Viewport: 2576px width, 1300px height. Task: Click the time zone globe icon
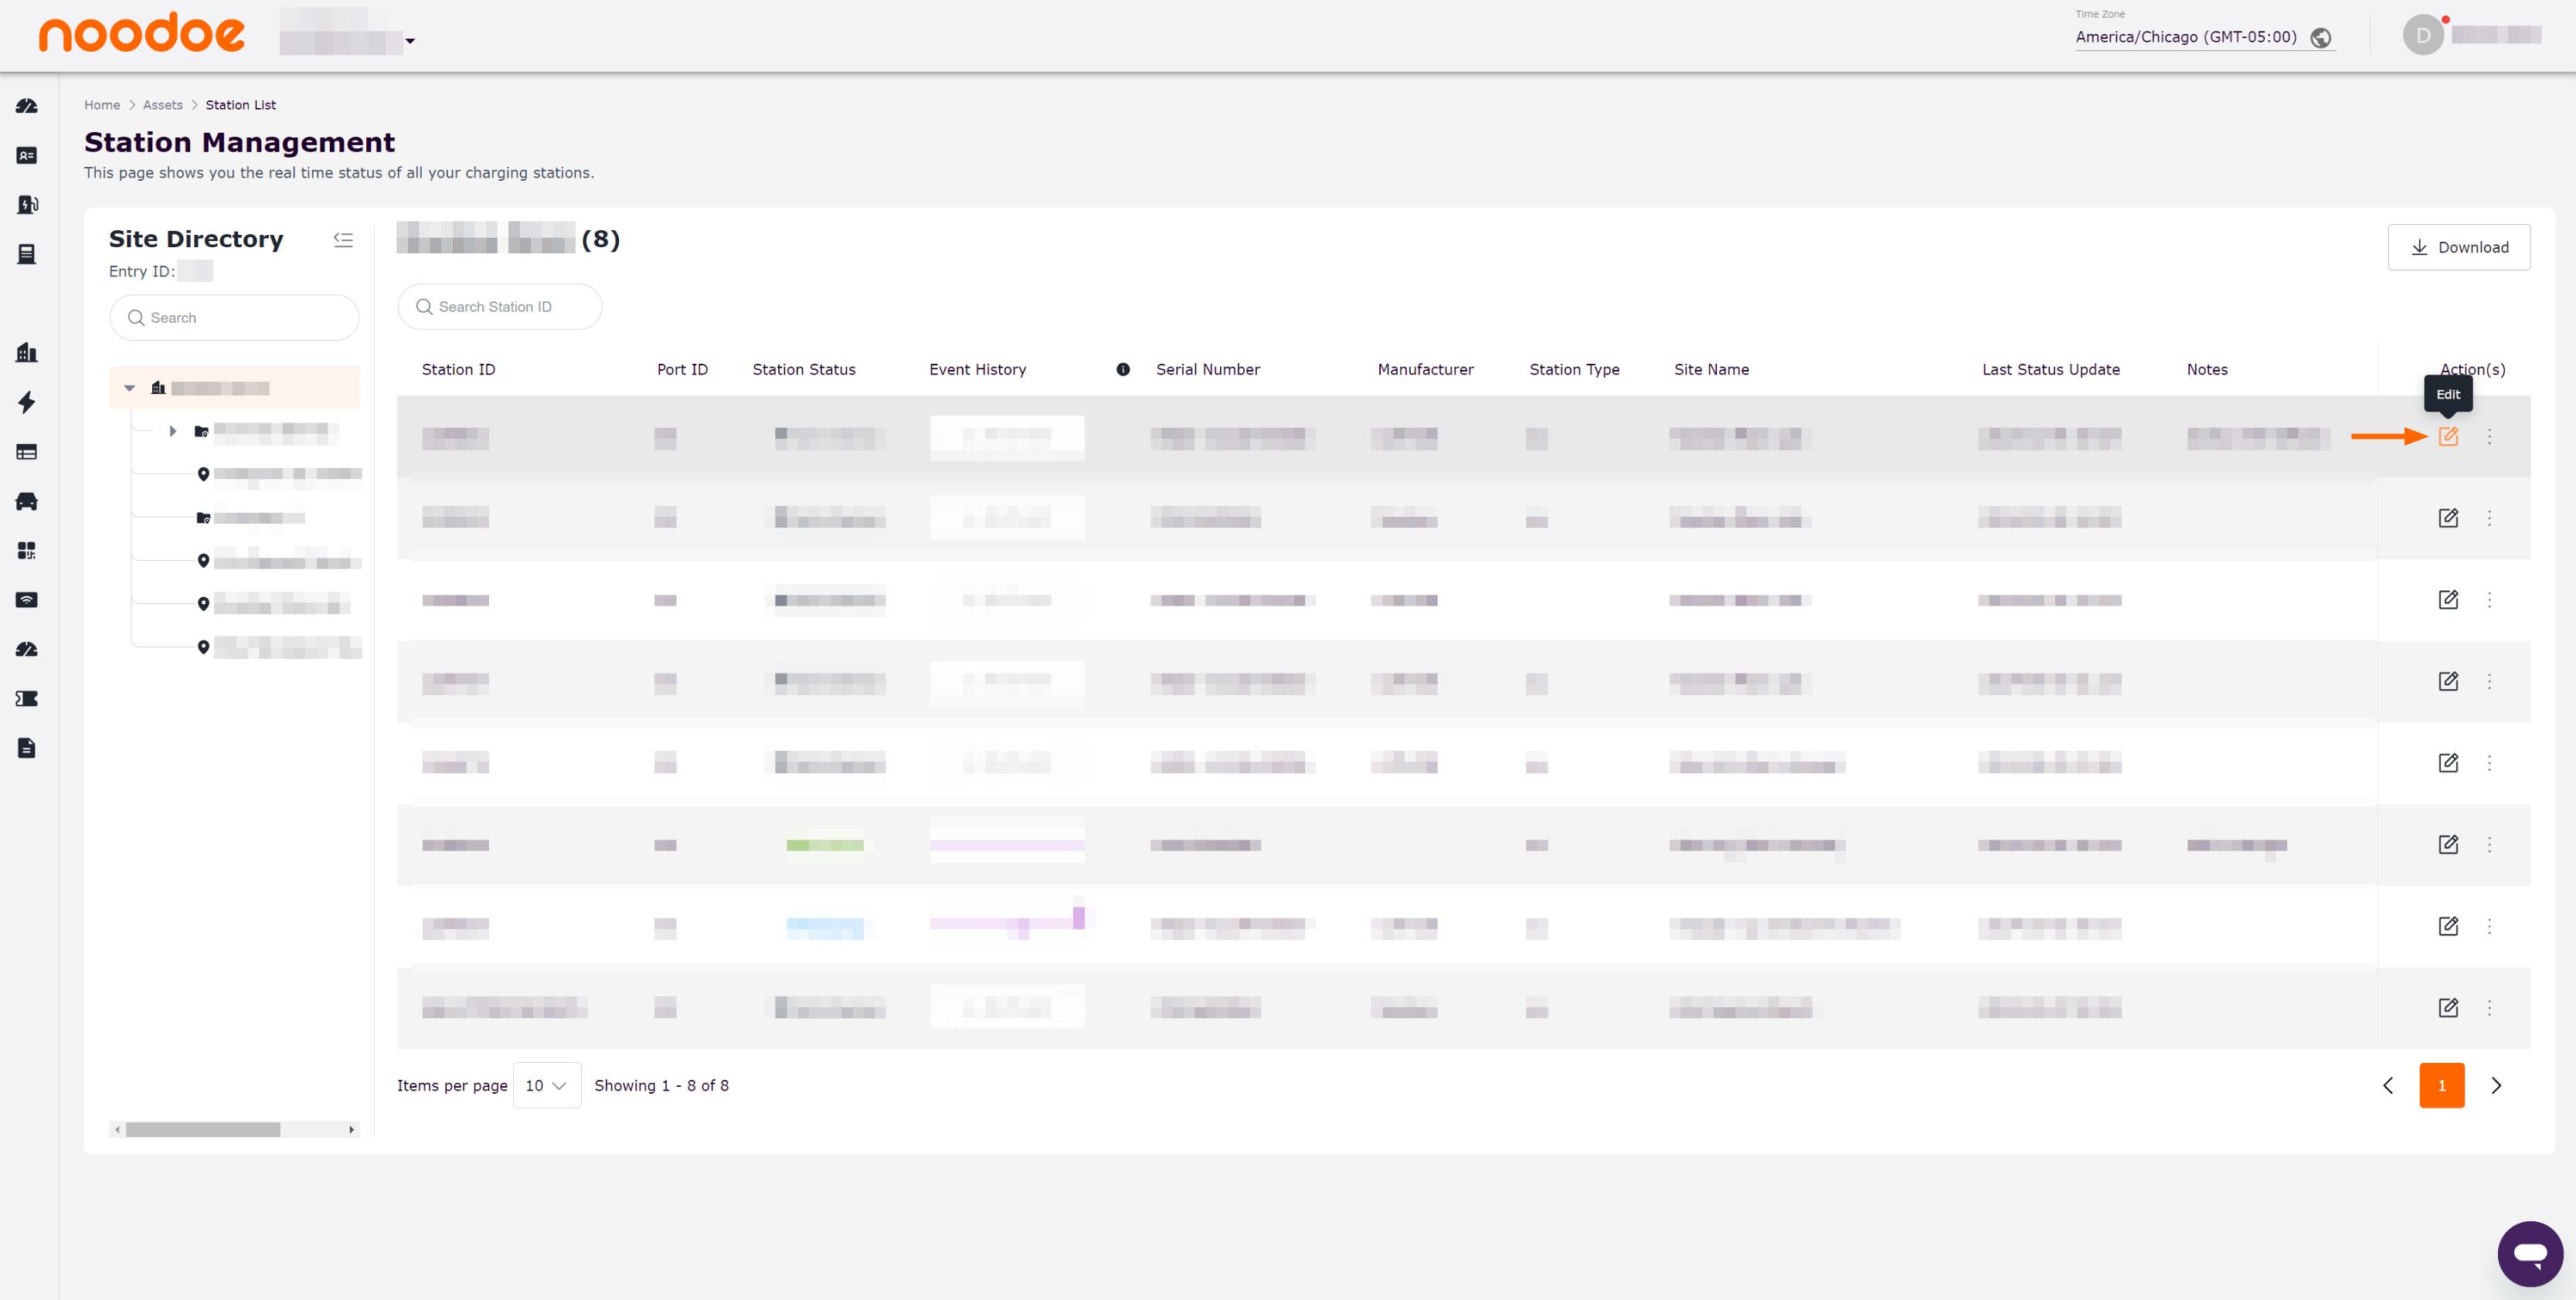click(x=2320, y=38)
